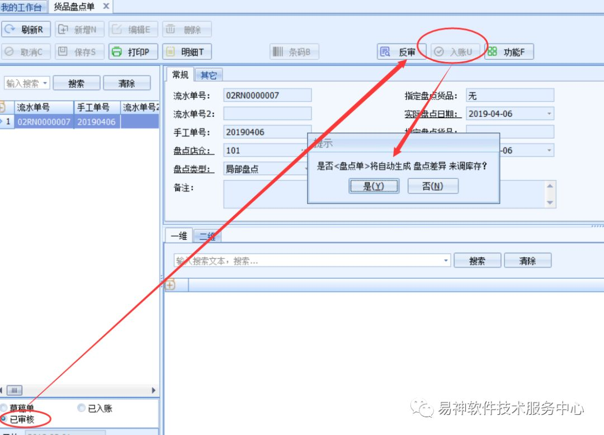This screenshot has height=435, width=604.
Task: Select the 已入账 radio option
Action: (82, 408)
